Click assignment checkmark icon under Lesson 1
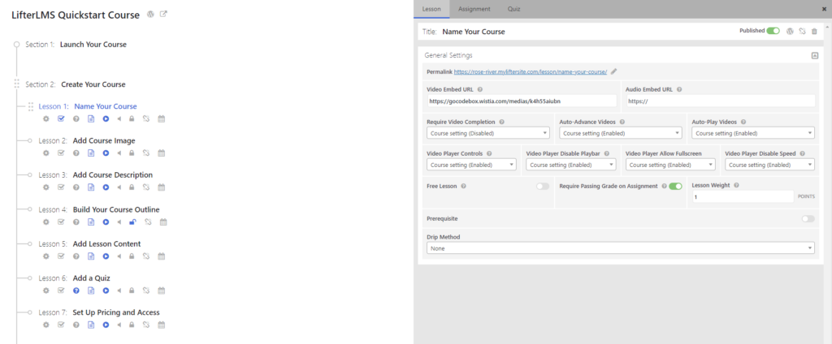The width and height of the screenshot is (832, 344). coord(61,118)
